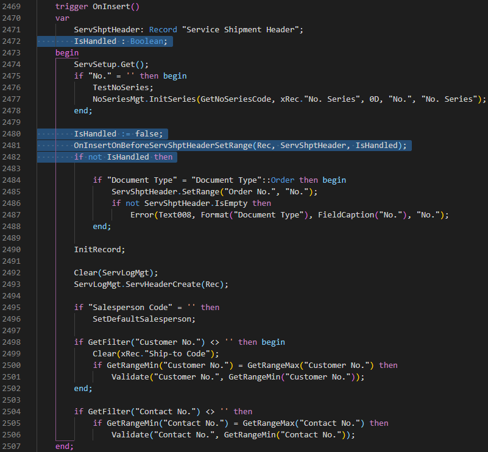The height and width of the screenshot is (452, 488).
Task: Select the var keyword on line 2470
Action: point(61,18)
